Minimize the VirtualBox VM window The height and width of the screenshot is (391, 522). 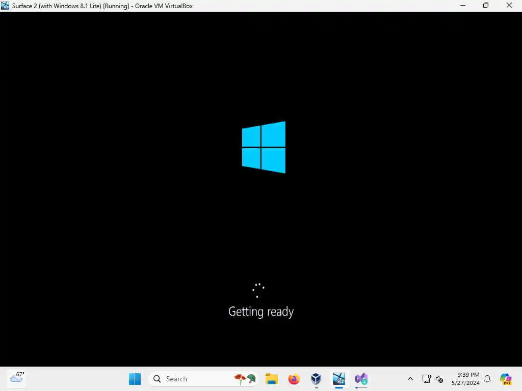[x=463, y=6]
